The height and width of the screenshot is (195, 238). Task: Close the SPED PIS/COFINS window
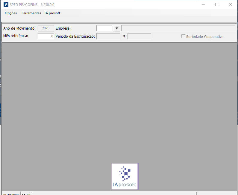click(231, 4)
